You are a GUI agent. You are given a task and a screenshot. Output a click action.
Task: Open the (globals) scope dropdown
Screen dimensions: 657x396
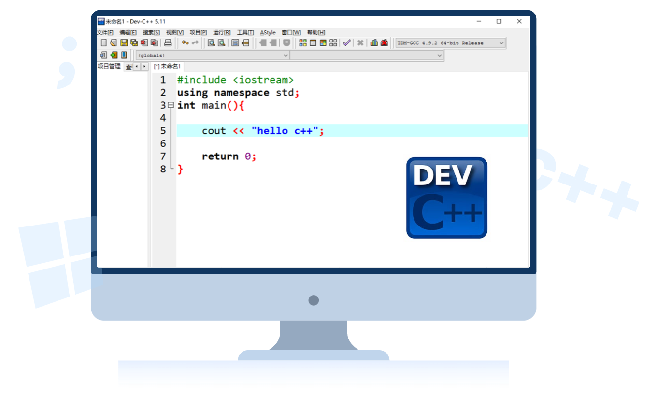(212, 56)
